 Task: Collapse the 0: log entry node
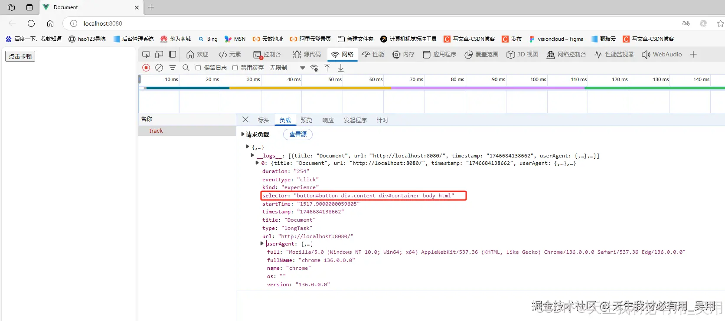point(257,163)
